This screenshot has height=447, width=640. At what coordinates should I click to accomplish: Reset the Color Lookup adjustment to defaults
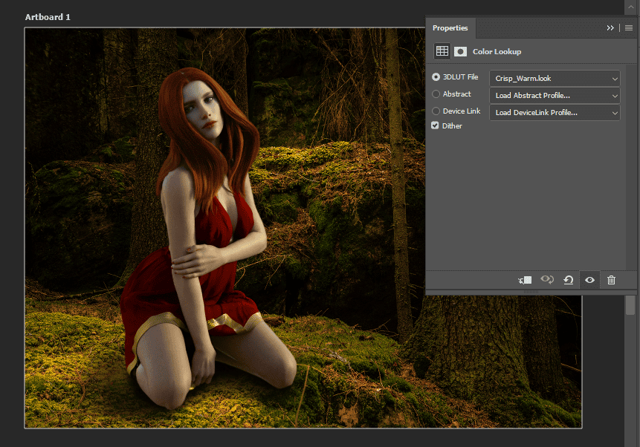tap(569, 280)
